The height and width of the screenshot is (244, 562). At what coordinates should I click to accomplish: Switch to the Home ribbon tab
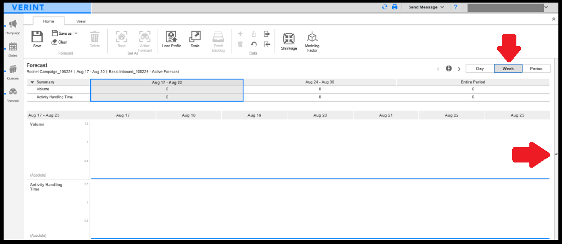coord(48,21)
